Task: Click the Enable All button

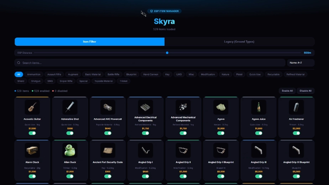Action: click(287, 91)
